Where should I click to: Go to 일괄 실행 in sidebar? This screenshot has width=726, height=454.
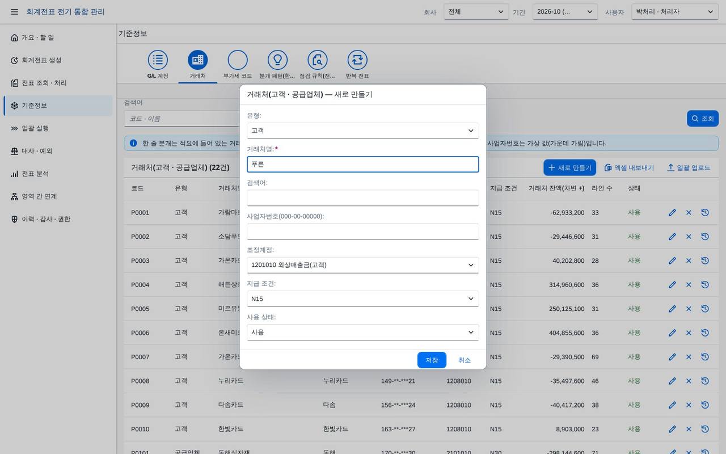[x=58, y=128]
